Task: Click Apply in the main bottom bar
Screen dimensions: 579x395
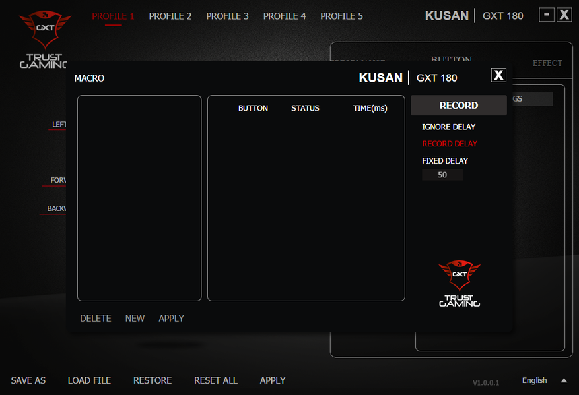Action: [x=273, y=380]
